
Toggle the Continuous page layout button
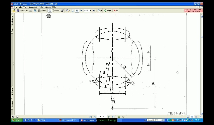(x=192, y=117)
